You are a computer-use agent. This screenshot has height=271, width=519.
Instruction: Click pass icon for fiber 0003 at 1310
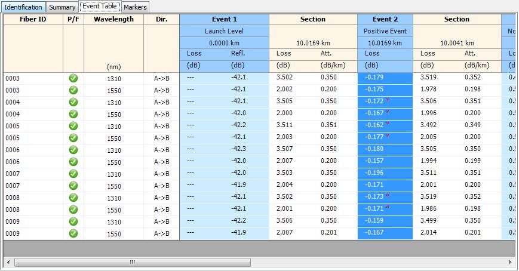[73, 78]
